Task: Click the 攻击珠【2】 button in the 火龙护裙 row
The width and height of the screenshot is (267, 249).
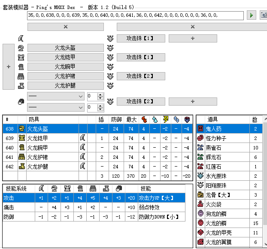Action: click(141, 76)
